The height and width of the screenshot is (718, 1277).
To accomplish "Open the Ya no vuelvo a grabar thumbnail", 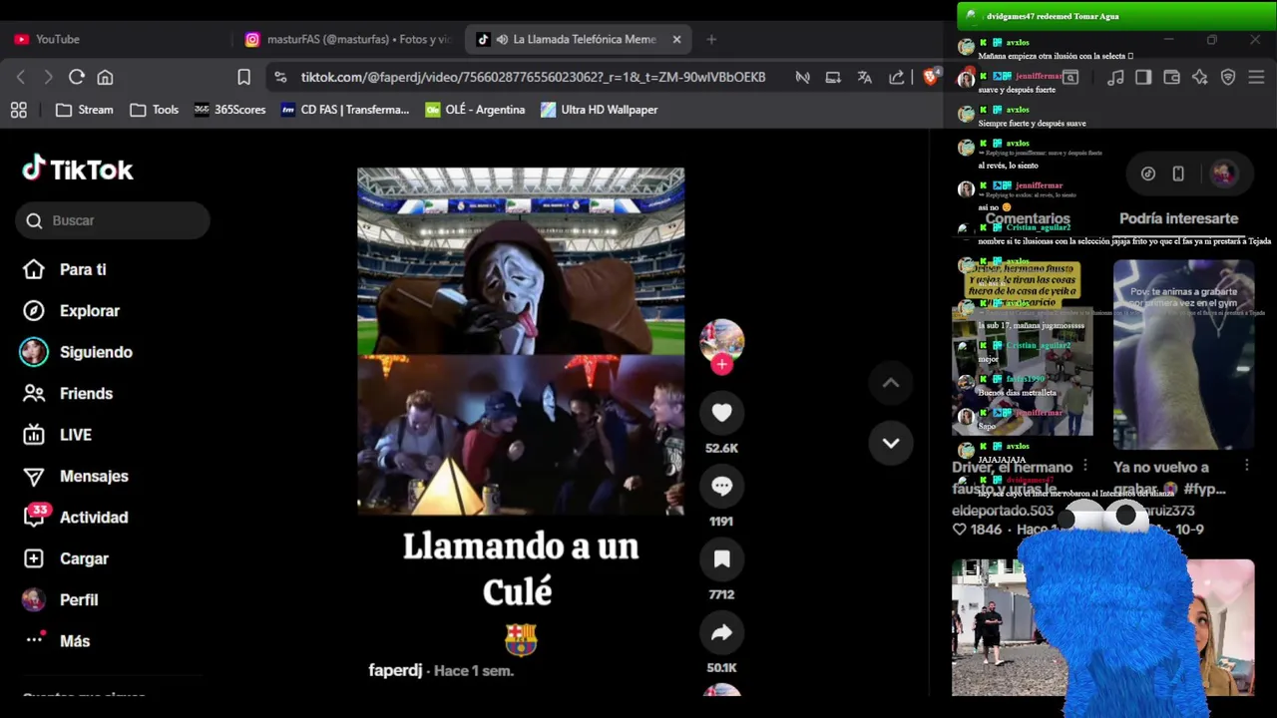I will click(x=1183, y=354).
